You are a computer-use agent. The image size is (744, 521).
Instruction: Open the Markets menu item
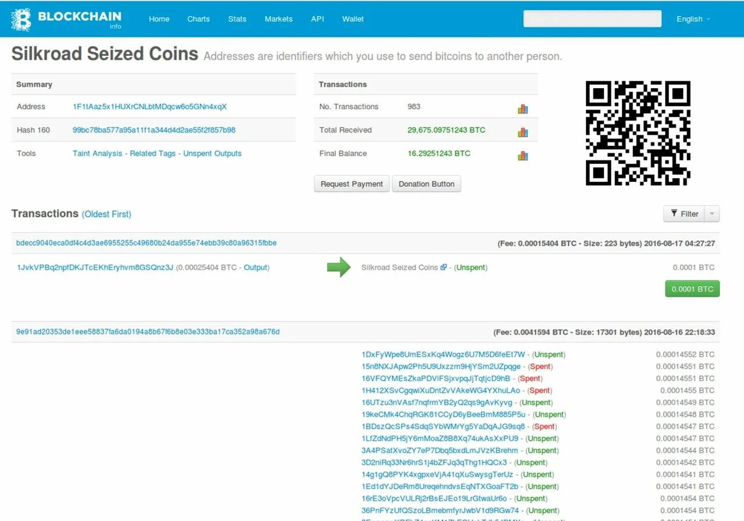[x=278, y=19]
